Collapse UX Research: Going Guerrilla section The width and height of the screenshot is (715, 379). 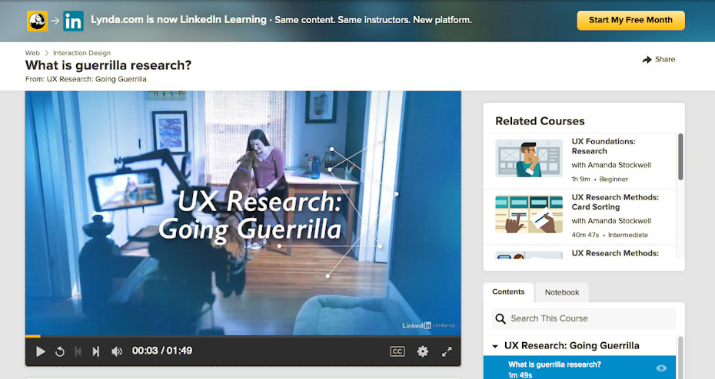(496, 346)
